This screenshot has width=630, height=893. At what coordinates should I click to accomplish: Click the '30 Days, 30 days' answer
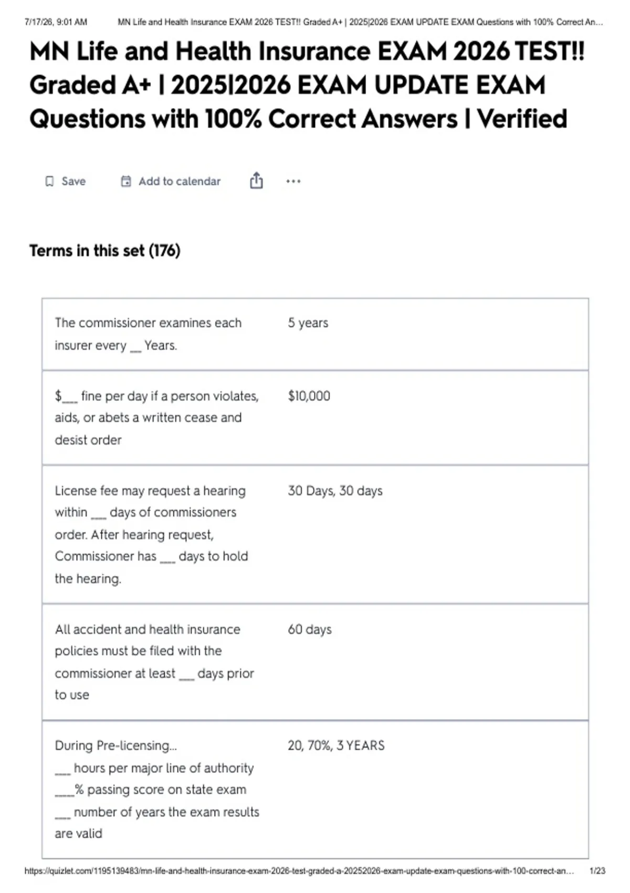point(335,491)
